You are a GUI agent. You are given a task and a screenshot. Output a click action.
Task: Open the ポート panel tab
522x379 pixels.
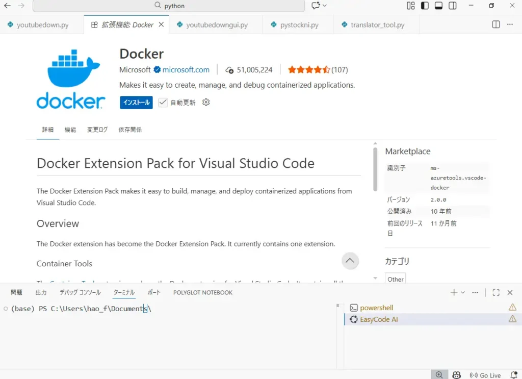point(154,292)
